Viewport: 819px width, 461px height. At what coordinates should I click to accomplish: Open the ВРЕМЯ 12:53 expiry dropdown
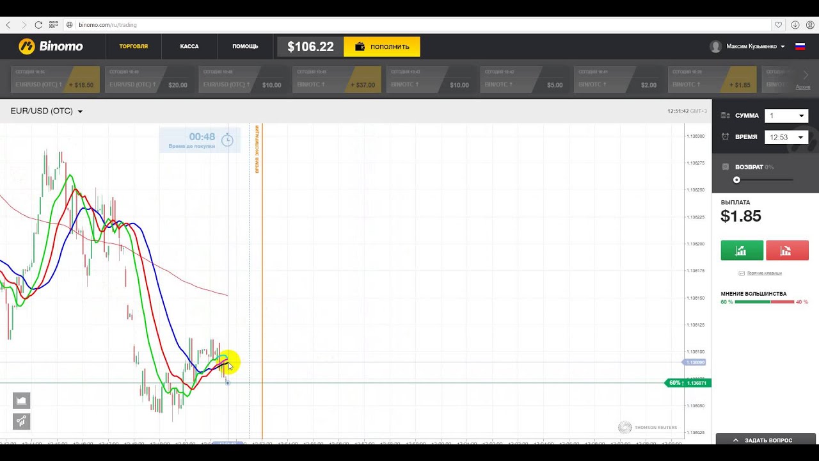tap(786, 137)
